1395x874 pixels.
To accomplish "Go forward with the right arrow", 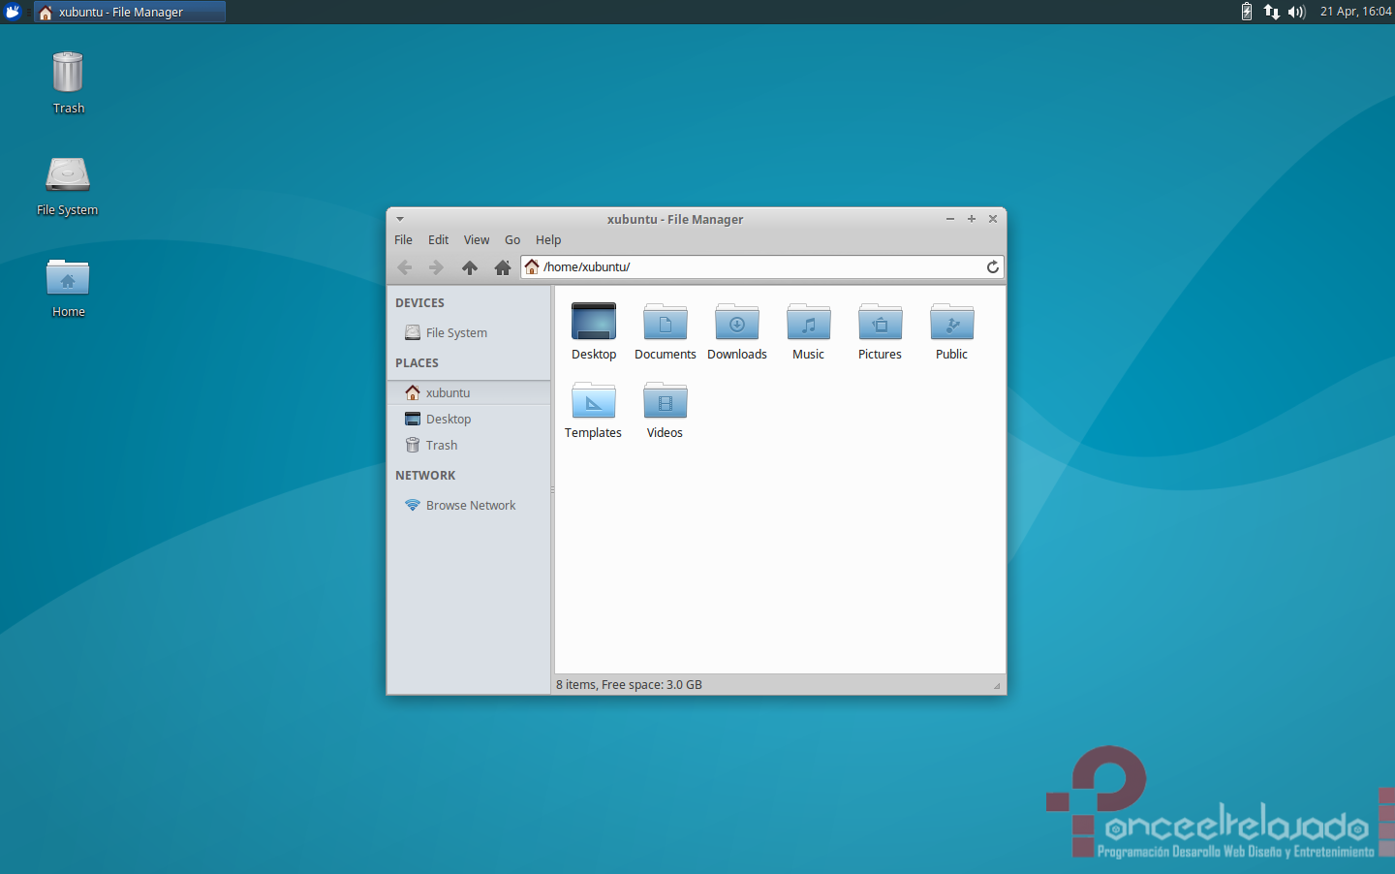I will (436, 267).
